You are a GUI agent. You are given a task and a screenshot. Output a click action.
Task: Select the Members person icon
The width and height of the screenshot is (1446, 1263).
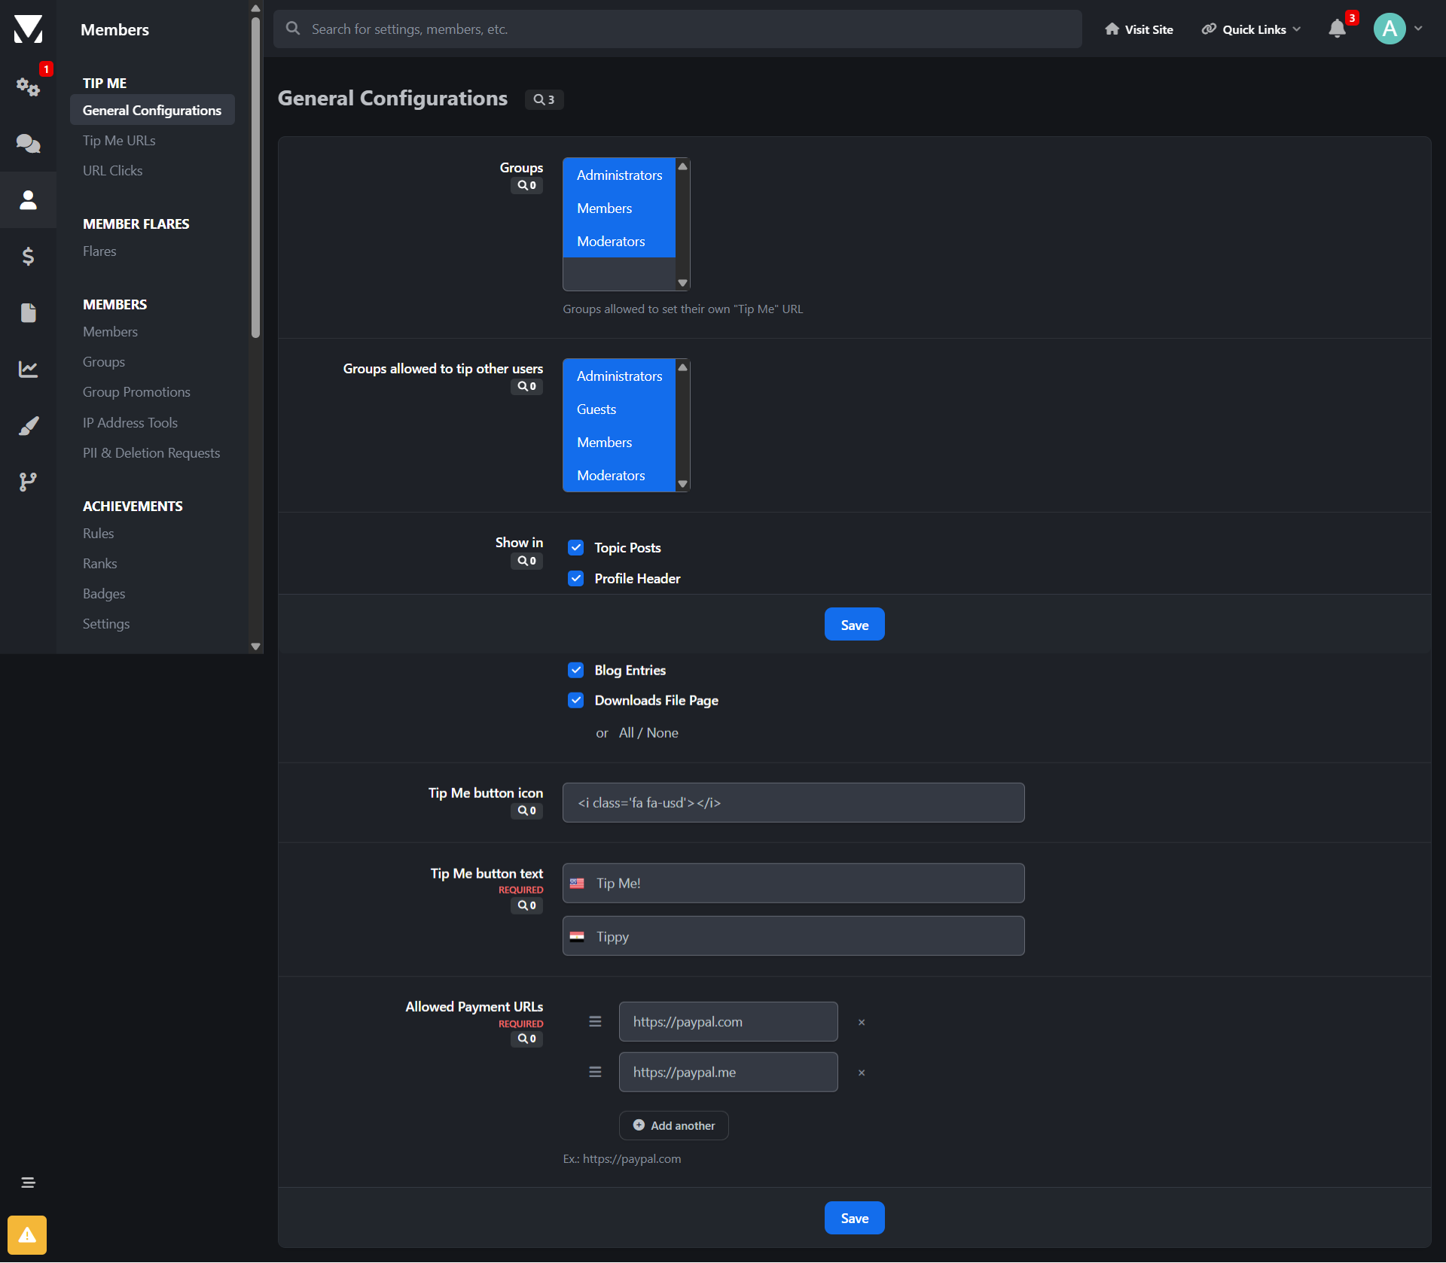[28, 199]
